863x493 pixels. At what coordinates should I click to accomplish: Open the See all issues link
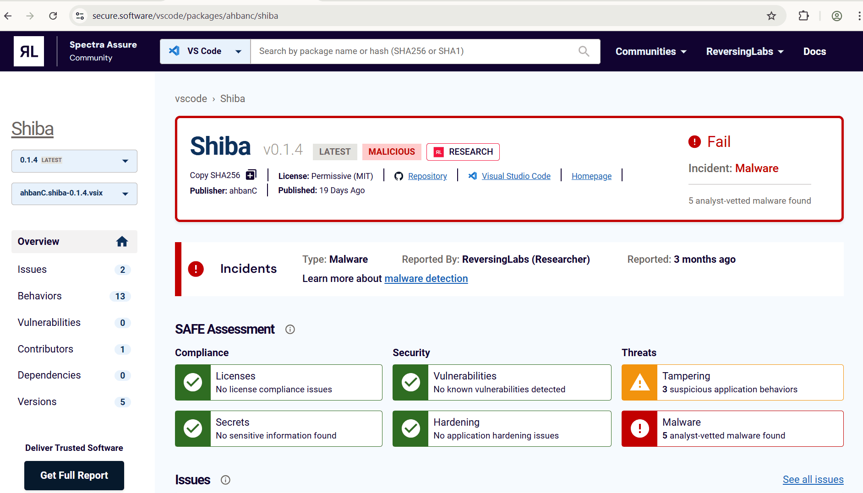[x=813, y=479]
